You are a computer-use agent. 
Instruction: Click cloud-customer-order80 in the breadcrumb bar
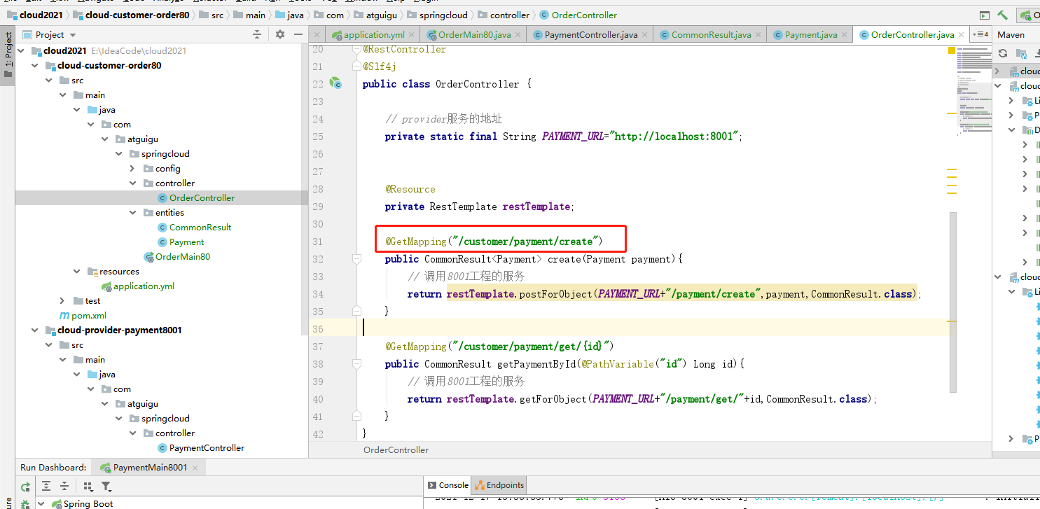(132, 15)
